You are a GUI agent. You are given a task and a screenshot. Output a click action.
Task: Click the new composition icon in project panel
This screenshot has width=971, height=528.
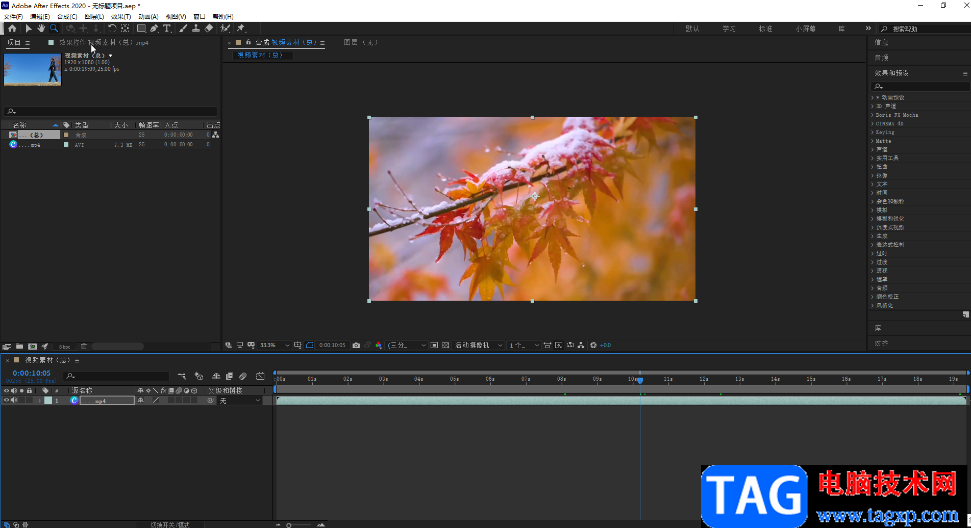click(33, 347)
